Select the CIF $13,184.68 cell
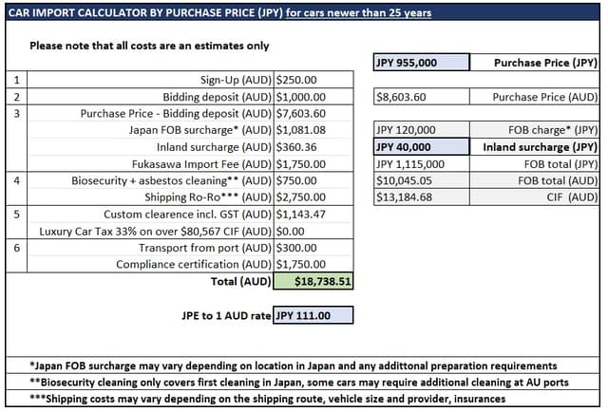The image size is (608, 412). tap(422, 197)
